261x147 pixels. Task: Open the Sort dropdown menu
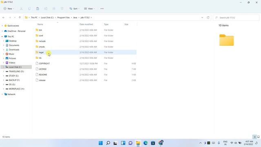(74, 9)
